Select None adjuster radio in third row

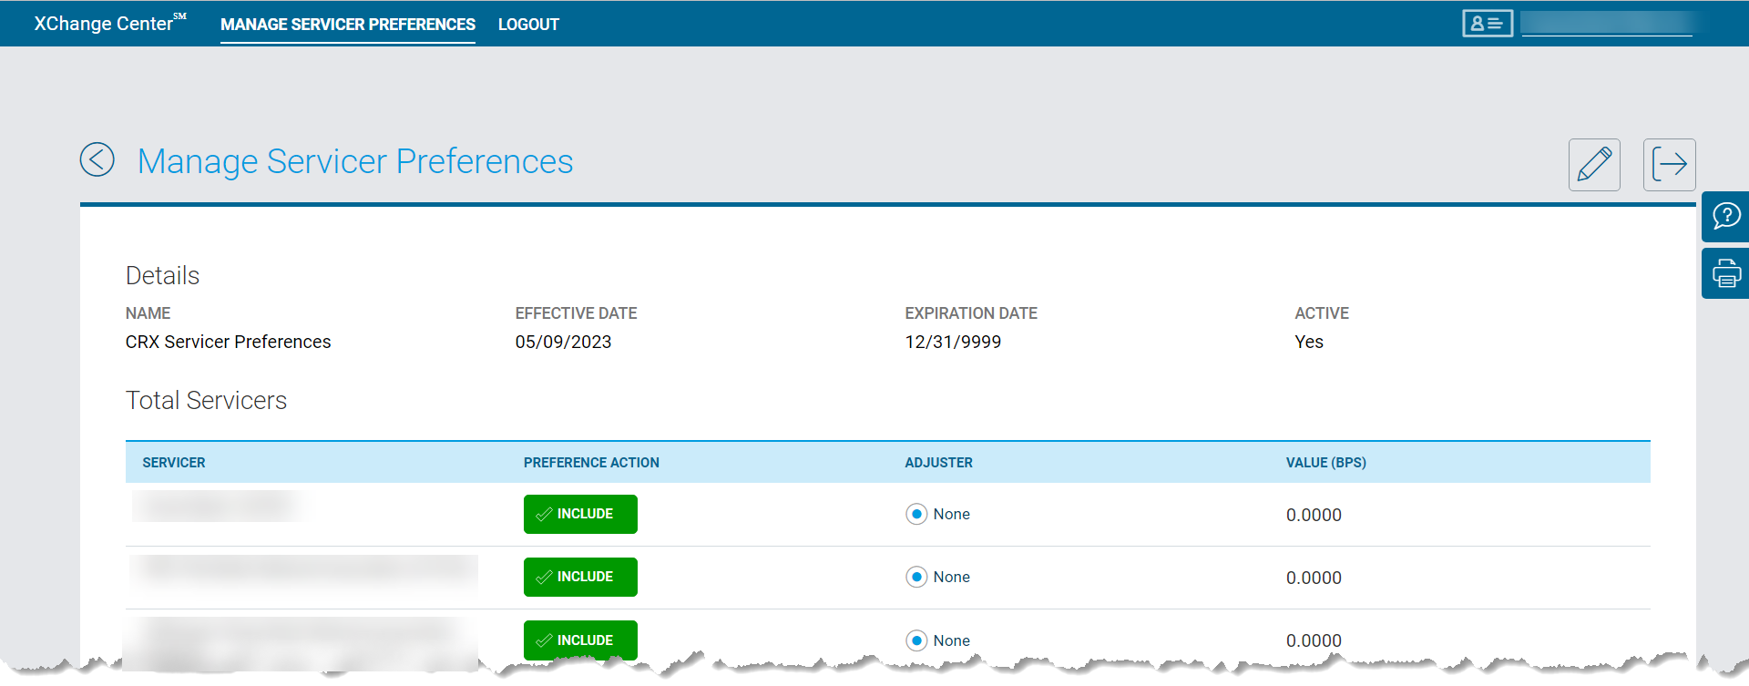coord(916,640)
